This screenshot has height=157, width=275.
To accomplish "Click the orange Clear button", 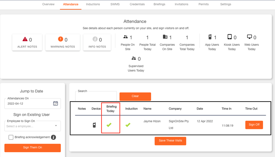I will tap(135, 96).
